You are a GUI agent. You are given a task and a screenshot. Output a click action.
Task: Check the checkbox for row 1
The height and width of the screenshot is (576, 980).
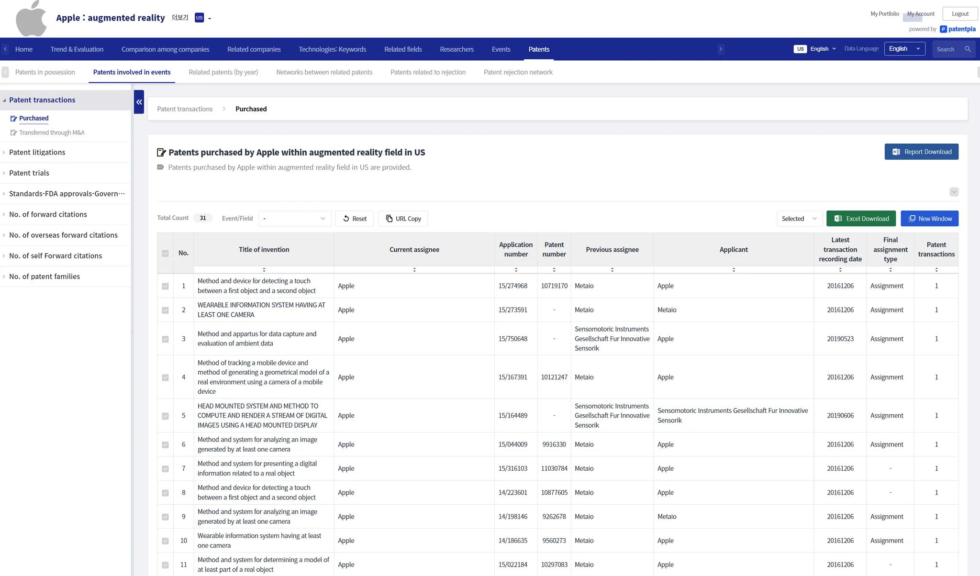coord(165,286)
